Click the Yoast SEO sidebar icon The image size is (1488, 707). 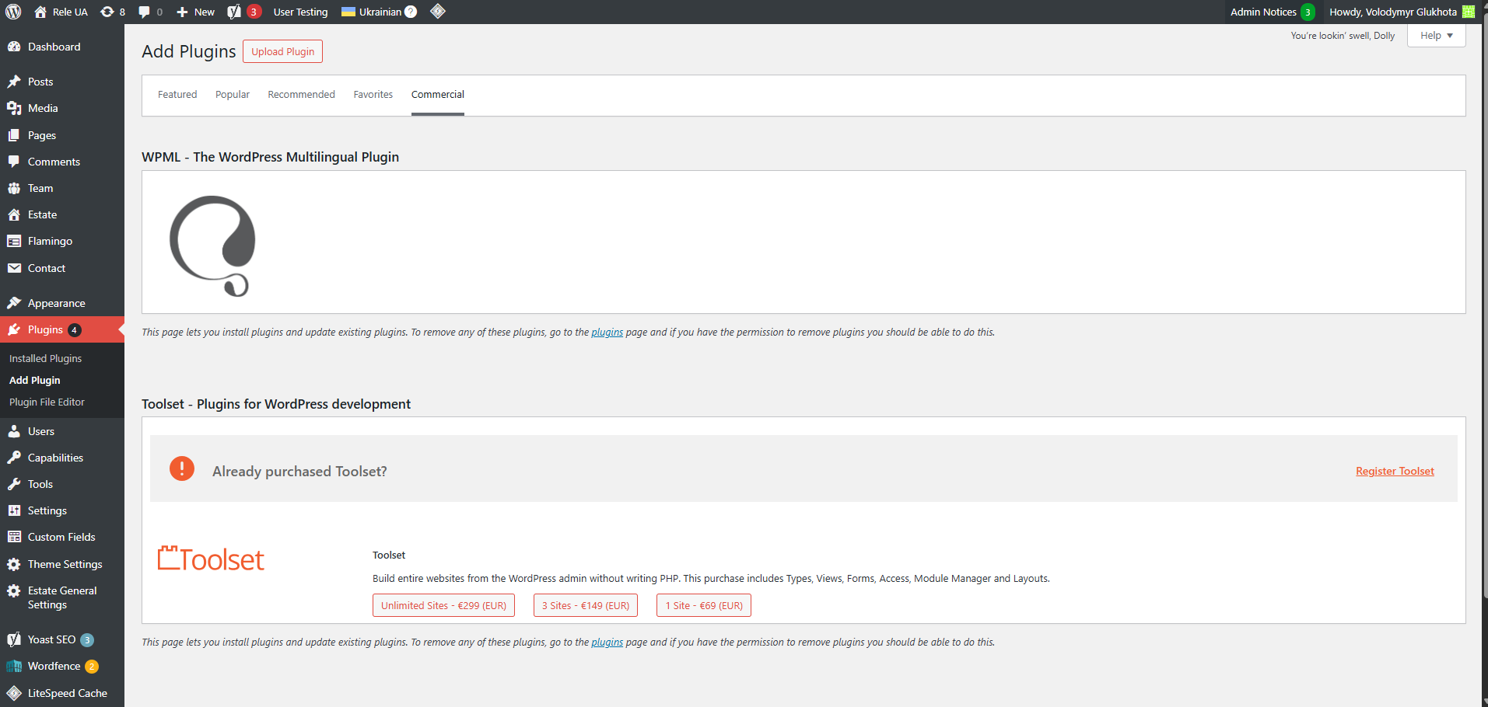pyautogui.click(x=14, y=639)
